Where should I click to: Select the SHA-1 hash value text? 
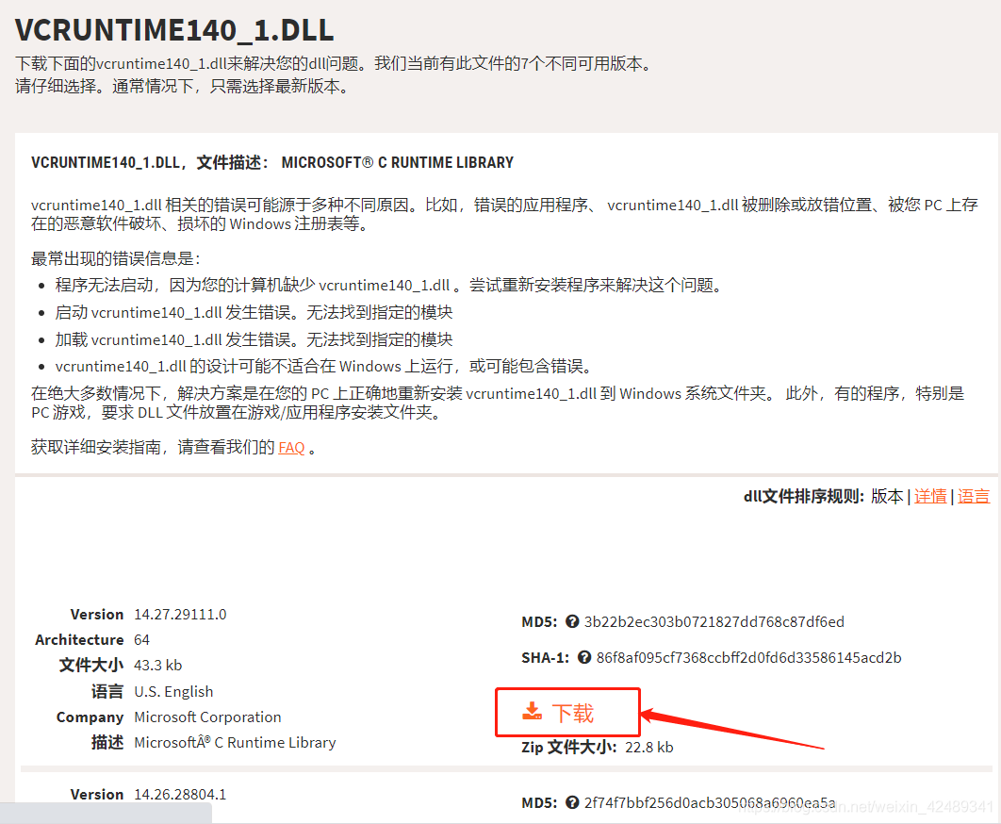754,657
